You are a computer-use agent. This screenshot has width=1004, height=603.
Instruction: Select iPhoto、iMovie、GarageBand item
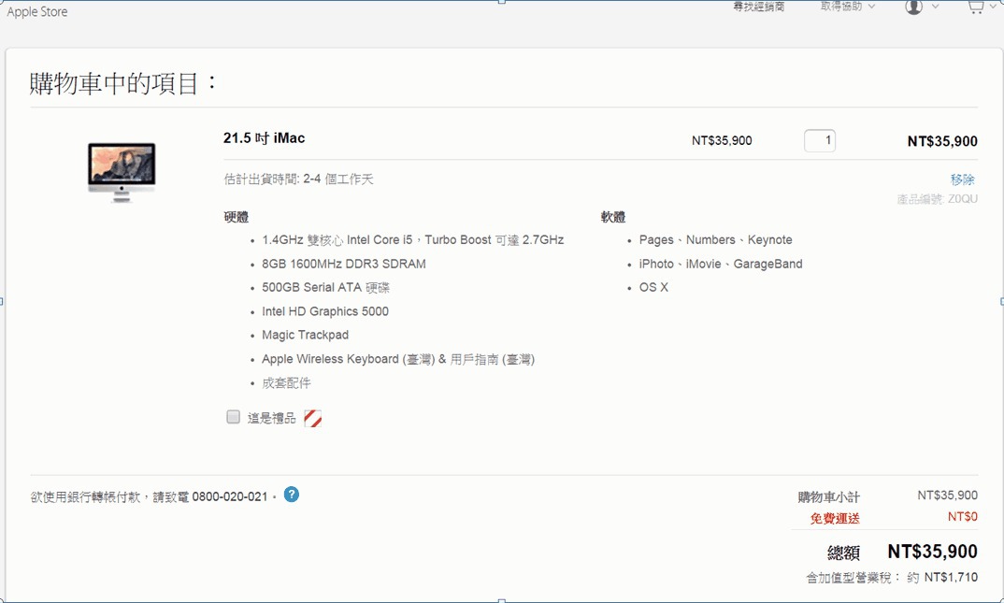(x=721, y=264)
